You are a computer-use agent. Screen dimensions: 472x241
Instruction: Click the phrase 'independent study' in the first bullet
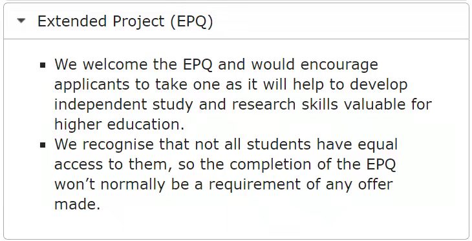123,105
